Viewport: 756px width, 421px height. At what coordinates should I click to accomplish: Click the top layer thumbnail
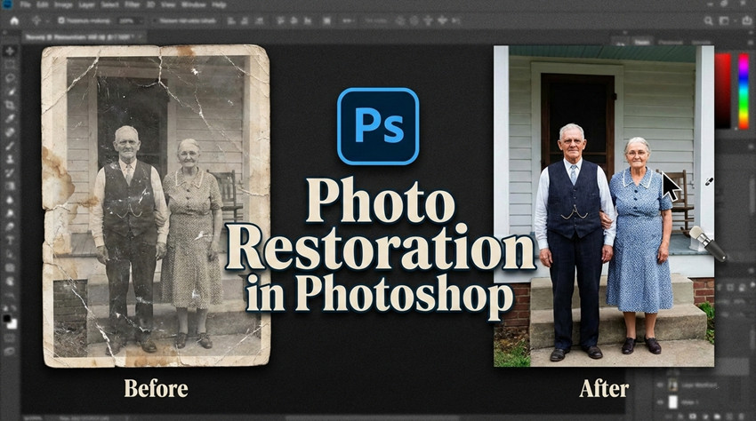click(673, 385)
